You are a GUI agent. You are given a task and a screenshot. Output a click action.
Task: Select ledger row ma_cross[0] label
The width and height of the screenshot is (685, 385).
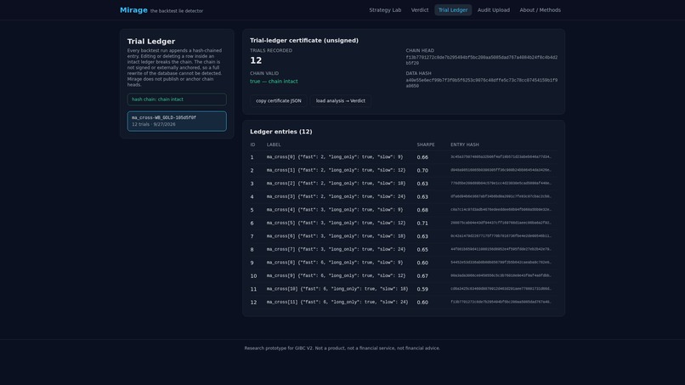coord(335,157)
